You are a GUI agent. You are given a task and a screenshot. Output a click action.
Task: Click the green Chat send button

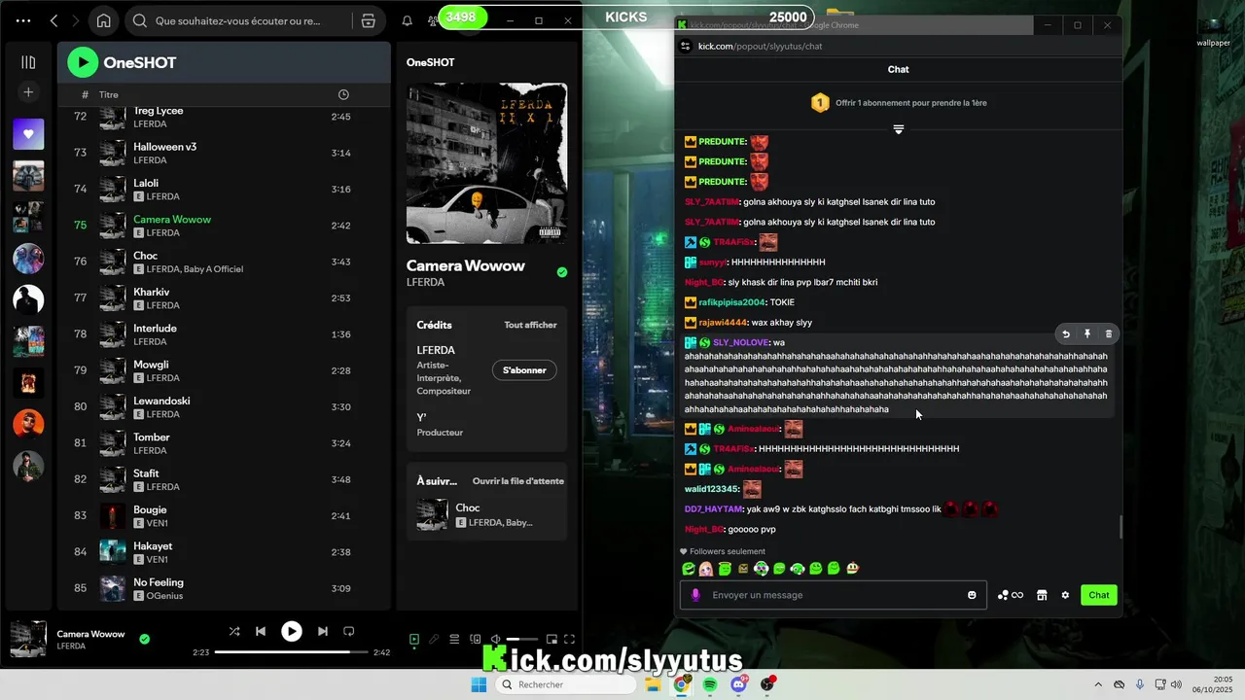point(1099,595)
